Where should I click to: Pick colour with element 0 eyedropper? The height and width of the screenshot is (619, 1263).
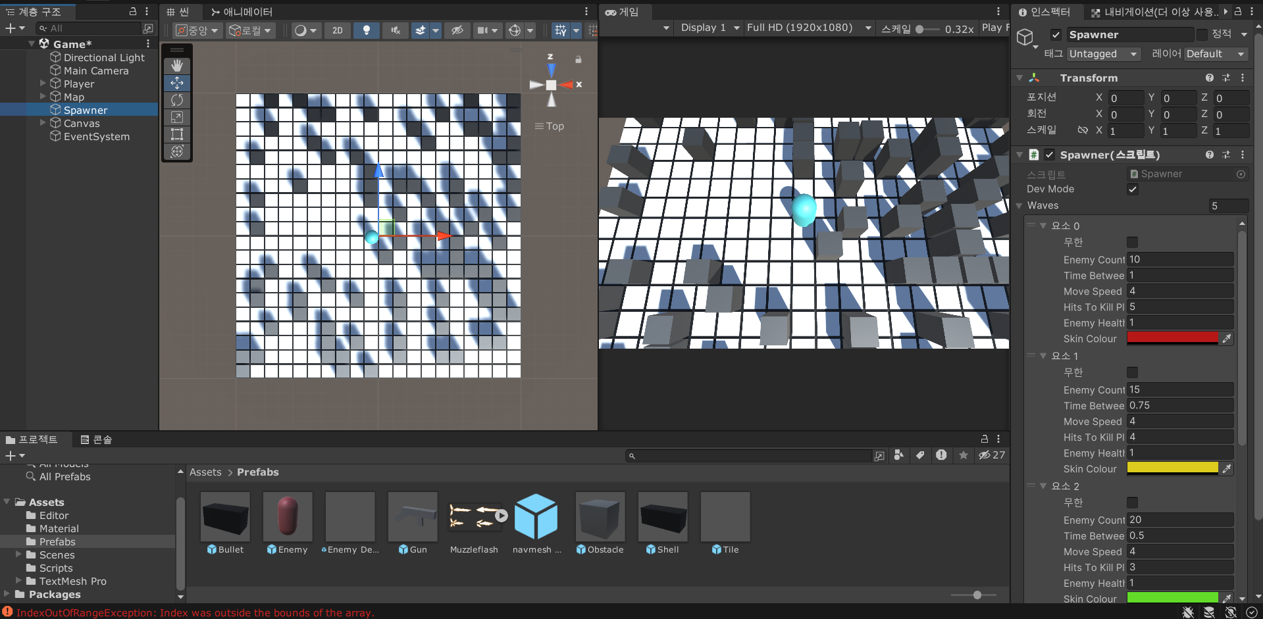[1227, 338]
